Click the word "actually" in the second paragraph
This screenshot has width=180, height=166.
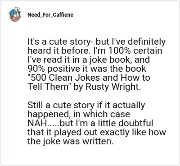tap(129, 105)
